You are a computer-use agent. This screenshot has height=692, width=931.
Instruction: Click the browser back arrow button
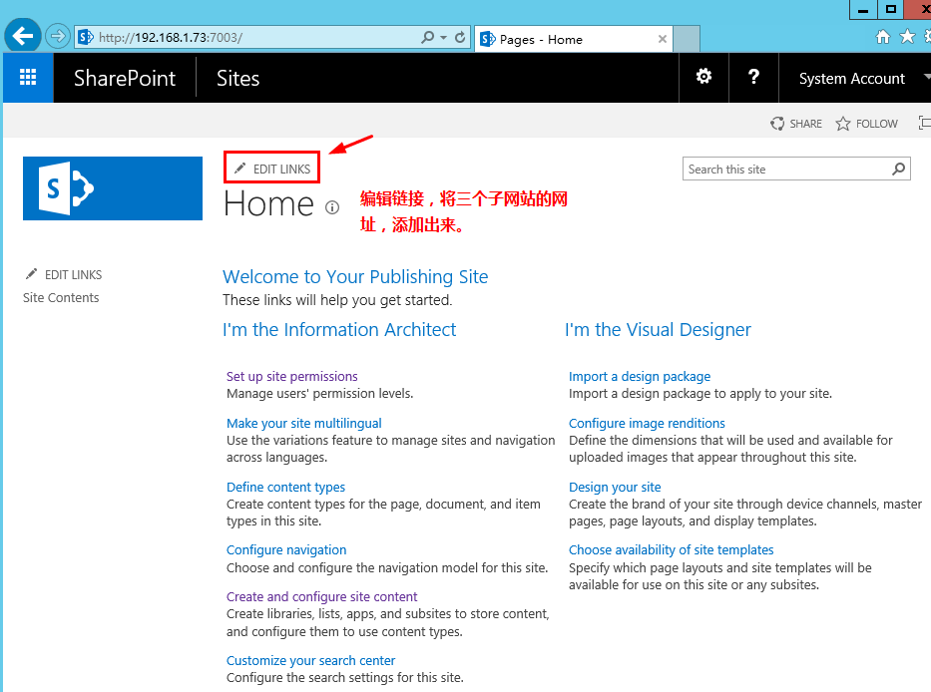pos(23,36)
